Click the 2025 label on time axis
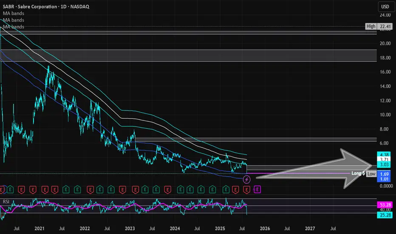The height and width of the screenshot is (234, 396). pos(220,228)
